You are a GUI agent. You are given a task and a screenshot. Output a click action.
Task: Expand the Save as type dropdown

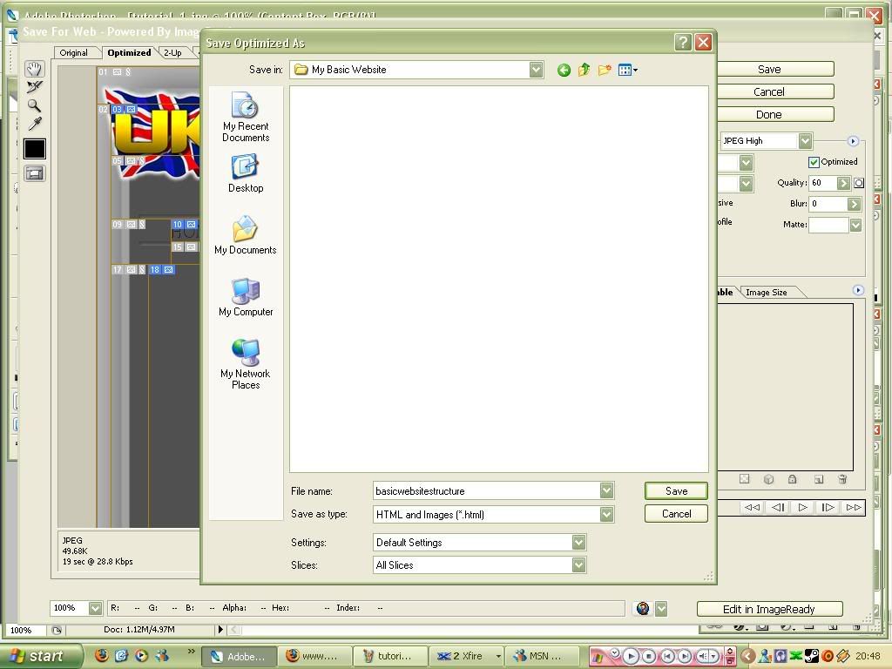pyautogui.click(x=606, y=515)
